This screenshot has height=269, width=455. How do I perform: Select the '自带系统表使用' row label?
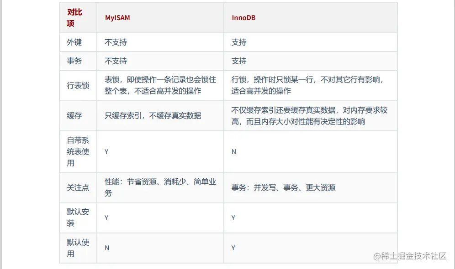pos(78,152)
